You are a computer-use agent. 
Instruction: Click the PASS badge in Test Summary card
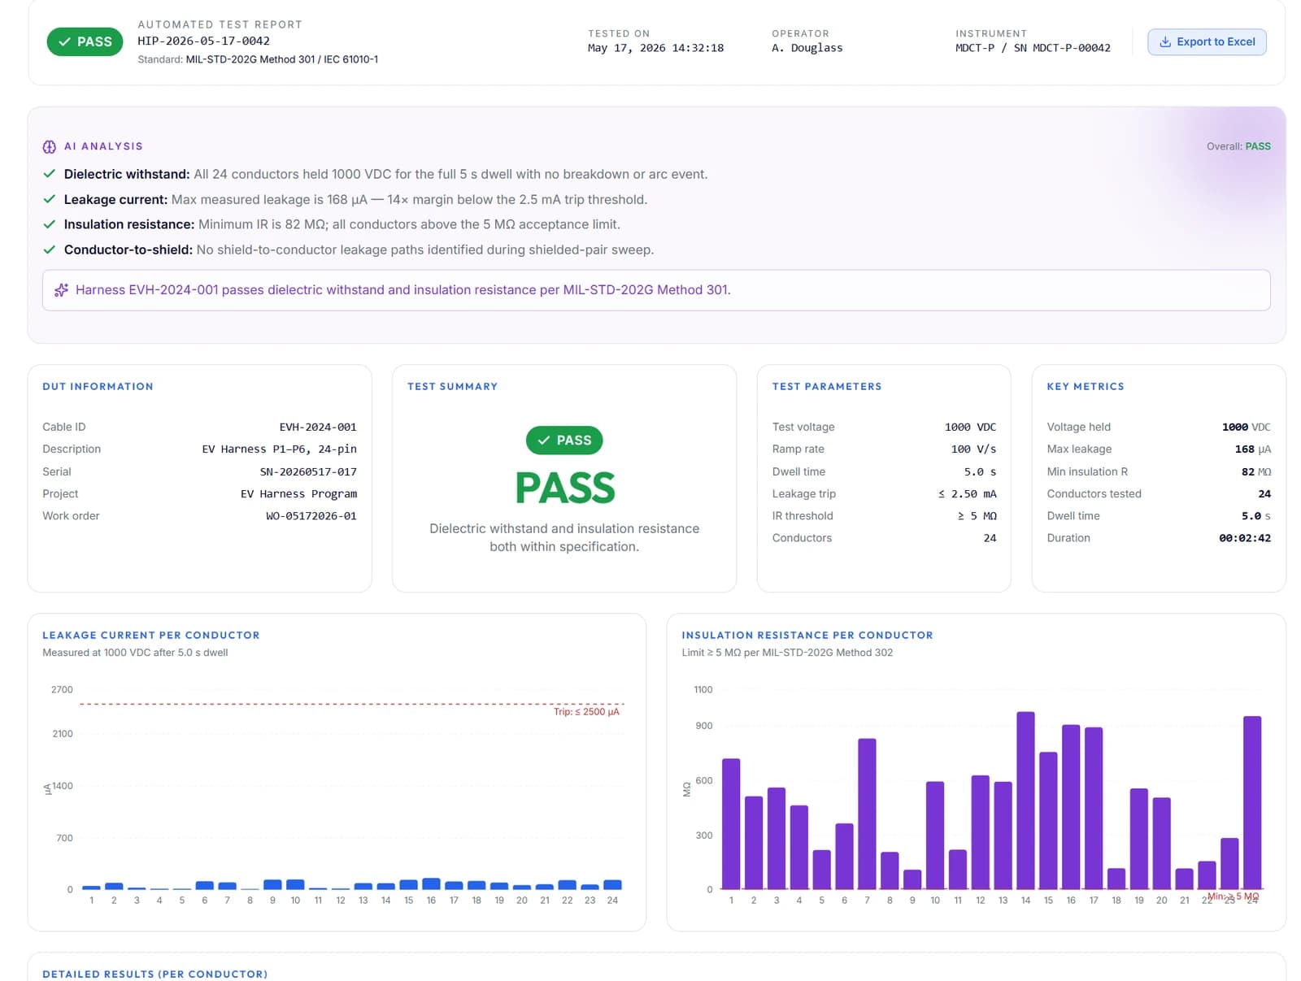(x=564, y=440)
